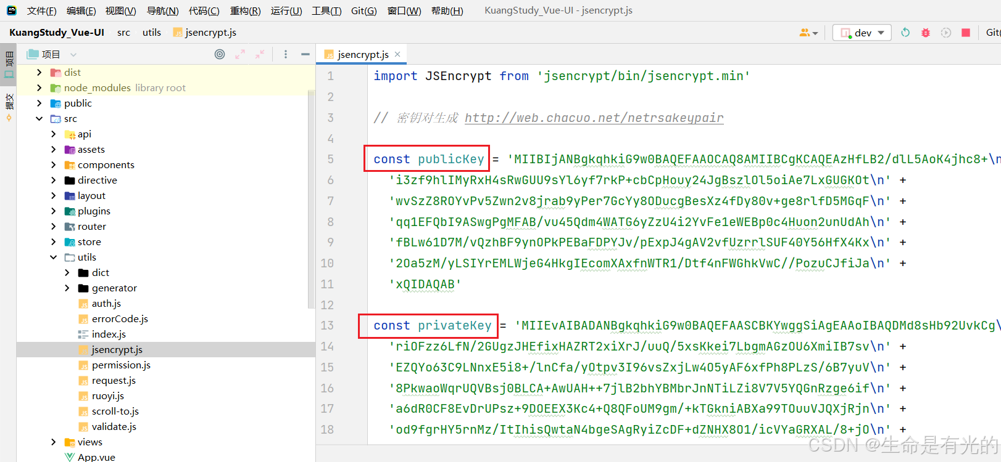
Task: Collapse the utils folder
Action: coord(54,257)
